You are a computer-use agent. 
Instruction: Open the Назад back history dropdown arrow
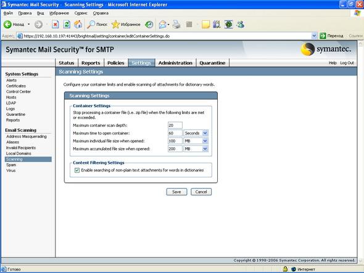[29, 25]
